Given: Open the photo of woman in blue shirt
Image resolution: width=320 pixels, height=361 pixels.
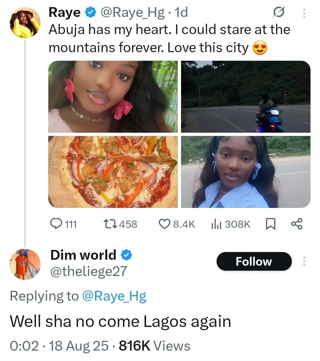Looking at the screenshot, I should (245, 171).
